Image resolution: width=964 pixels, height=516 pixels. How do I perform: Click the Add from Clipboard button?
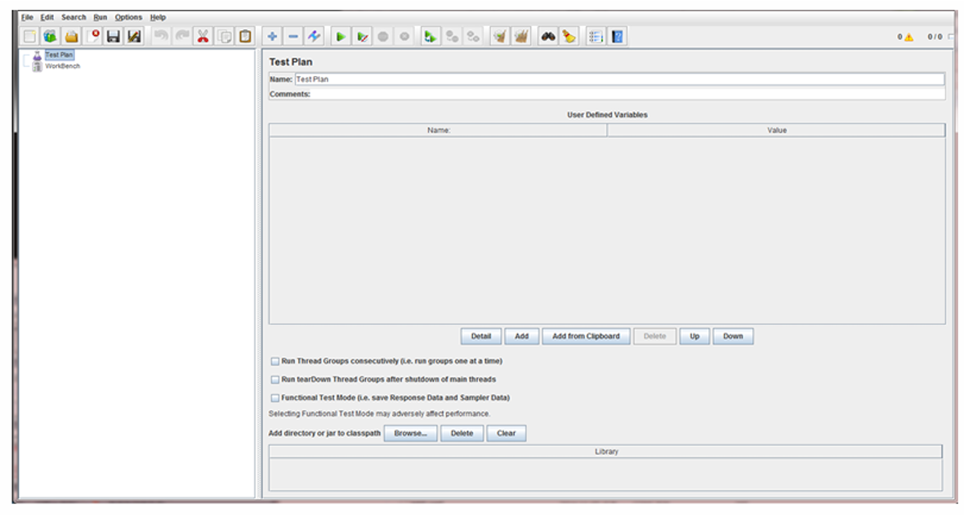click(x=586, y=336)
